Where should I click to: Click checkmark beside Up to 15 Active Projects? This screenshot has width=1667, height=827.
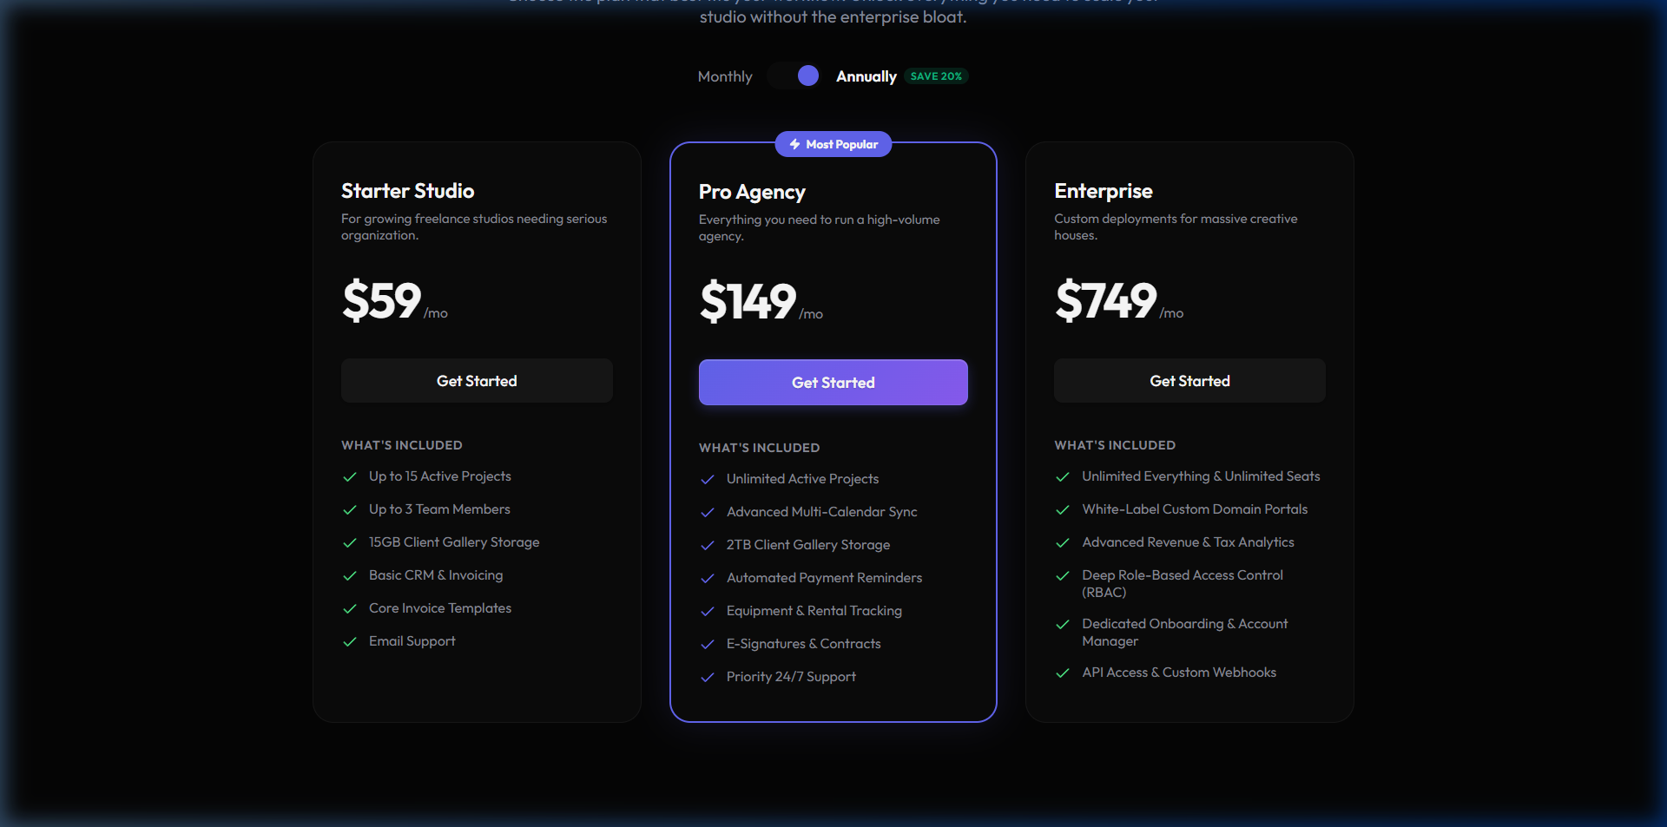350,476
